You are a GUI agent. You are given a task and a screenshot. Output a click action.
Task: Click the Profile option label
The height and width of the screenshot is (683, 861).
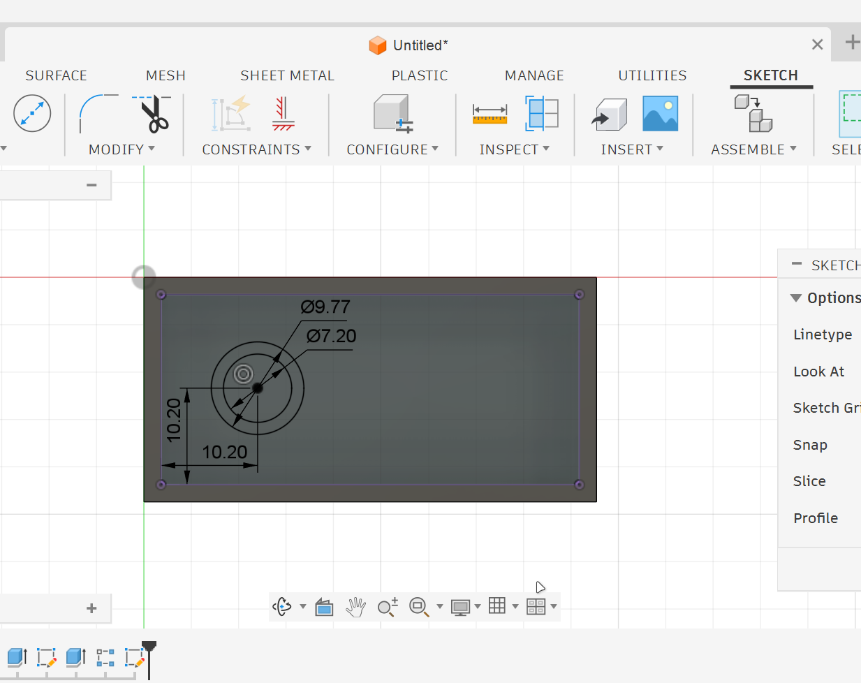point(816,518)
